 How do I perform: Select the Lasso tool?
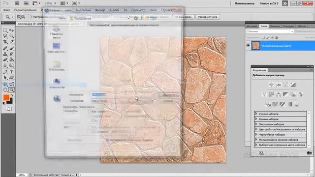point(5,36)
